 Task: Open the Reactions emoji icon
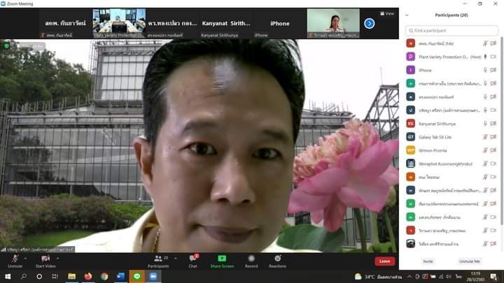(x=277, y=259)
